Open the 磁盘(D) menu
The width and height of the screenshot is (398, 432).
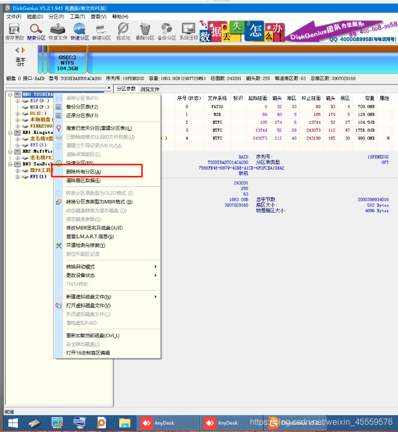click(35, 16)
